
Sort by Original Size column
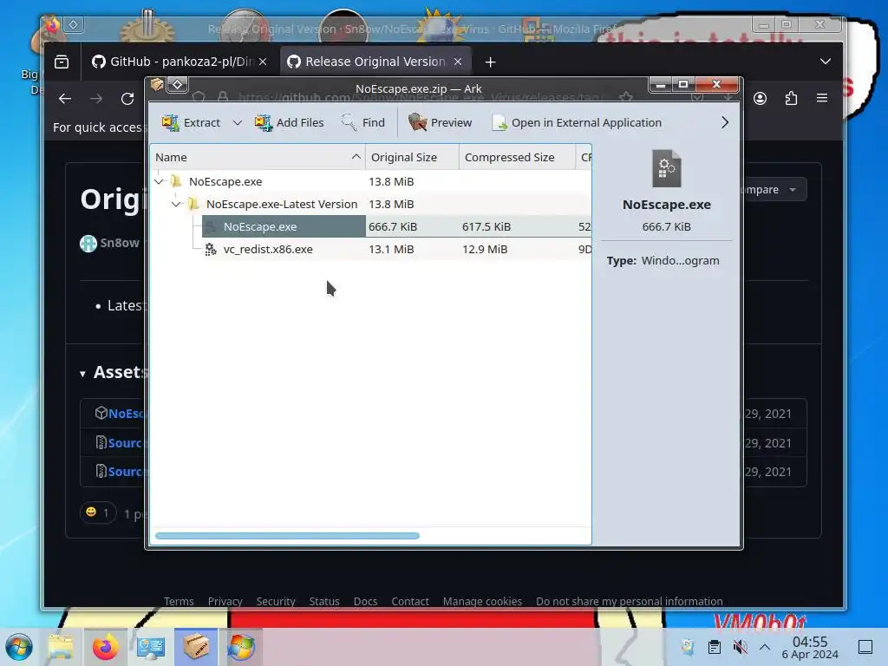tap(412, 157)
